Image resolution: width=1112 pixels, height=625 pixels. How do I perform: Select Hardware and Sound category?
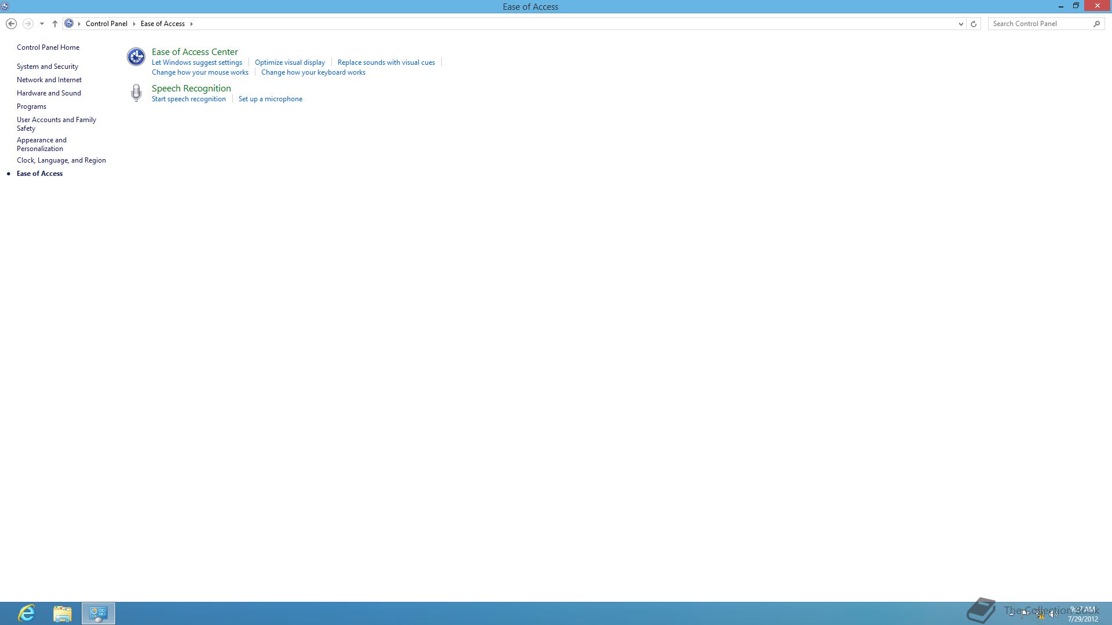(x=49, y=93)
